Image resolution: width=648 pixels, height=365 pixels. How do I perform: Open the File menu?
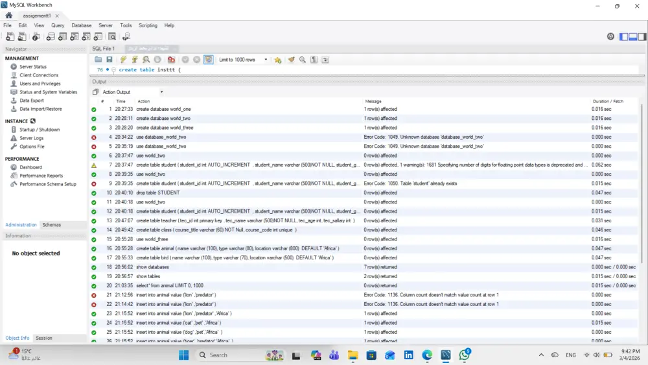tap(7, 25)
